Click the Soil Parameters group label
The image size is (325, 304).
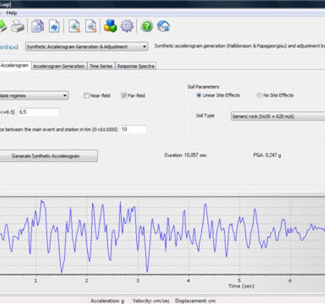point(203,87)
